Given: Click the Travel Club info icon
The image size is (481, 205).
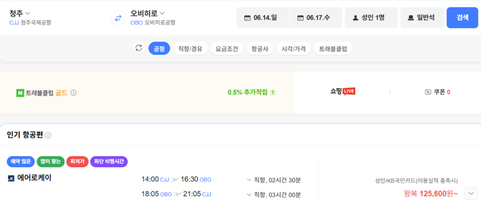Looking at the screenshot, I should [73, 93].
